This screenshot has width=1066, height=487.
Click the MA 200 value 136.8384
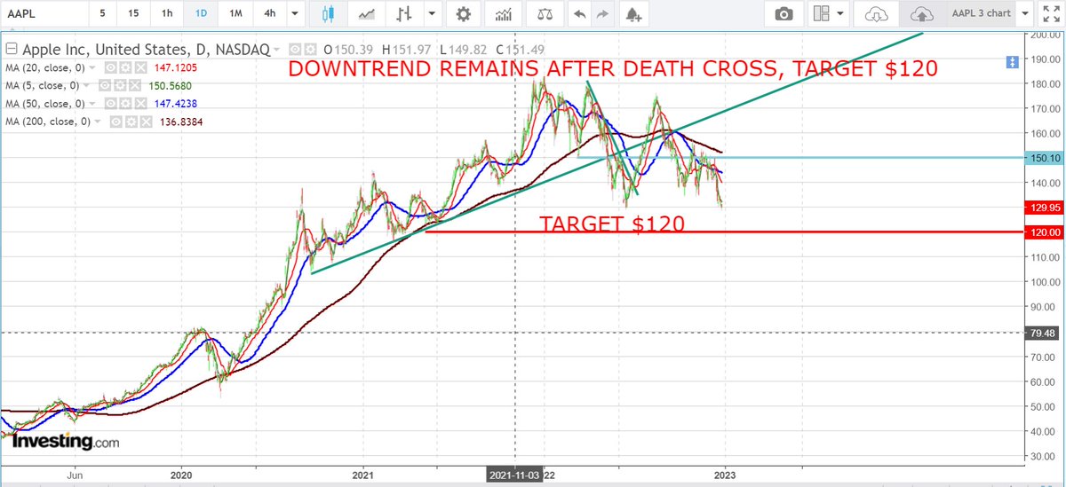point(181,122)
